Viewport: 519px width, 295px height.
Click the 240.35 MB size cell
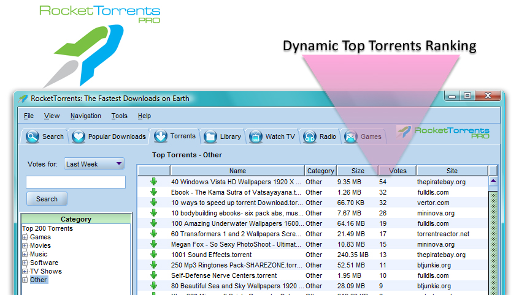pos(353,255)
